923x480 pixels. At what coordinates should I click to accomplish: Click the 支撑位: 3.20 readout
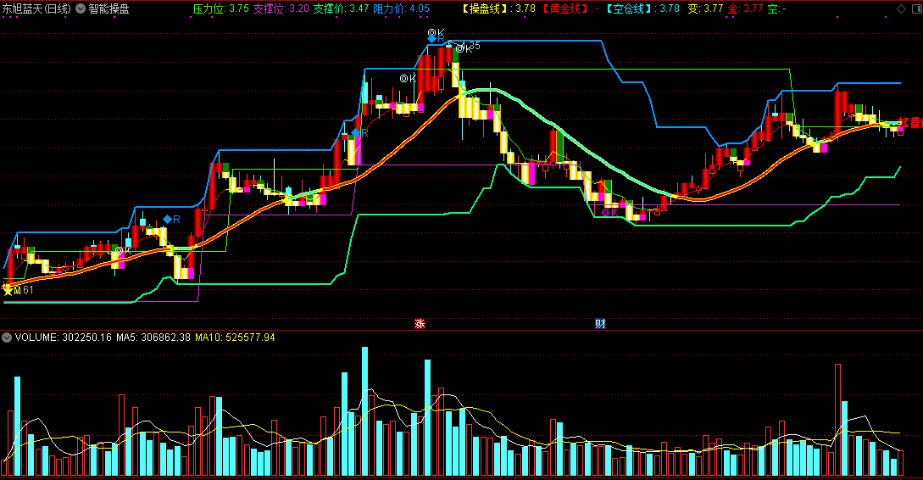coord(281,8)
